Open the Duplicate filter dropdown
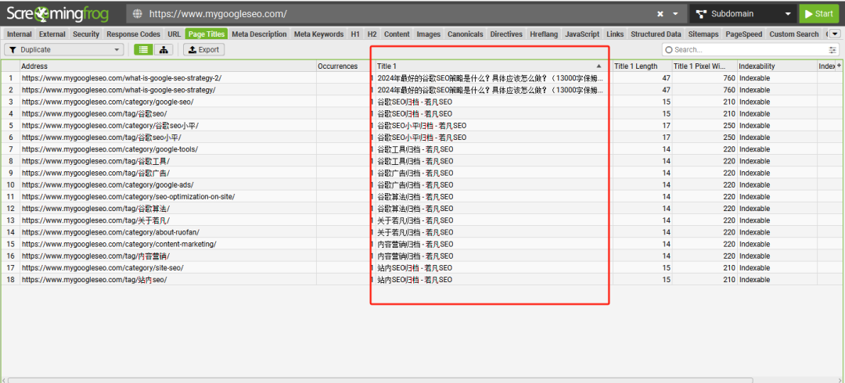Viewport: 845px width, 383px height. coord(63,49)
